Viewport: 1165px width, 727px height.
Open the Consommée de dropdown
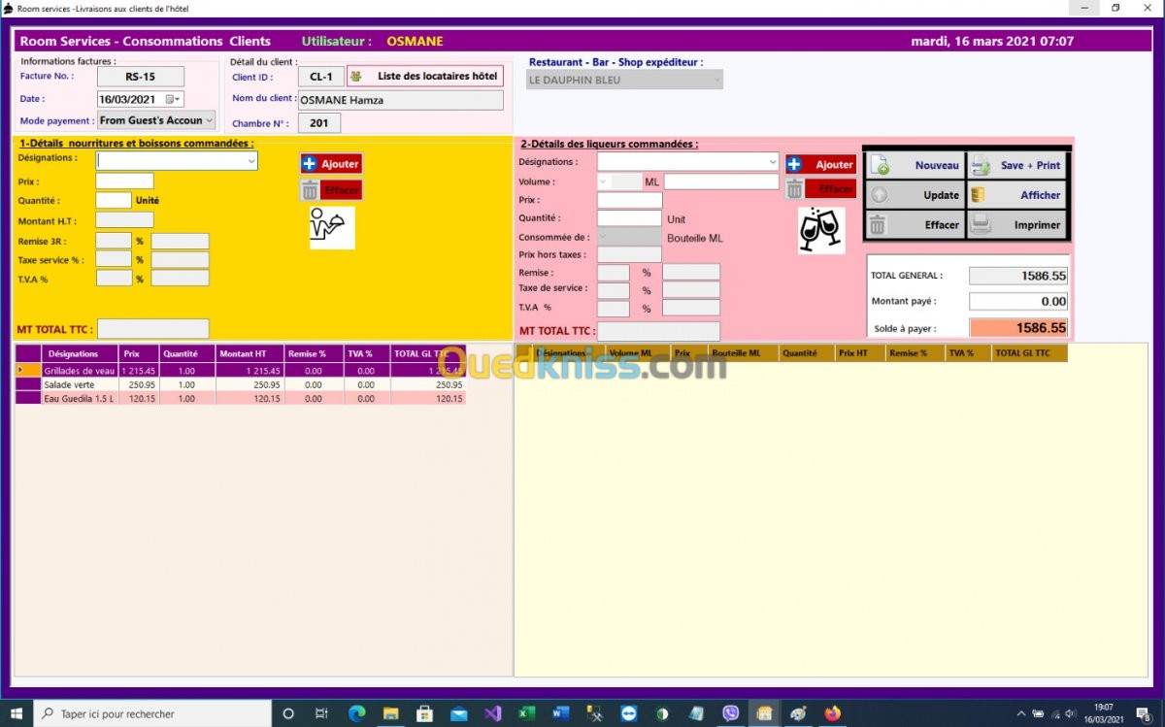point(604,237)
